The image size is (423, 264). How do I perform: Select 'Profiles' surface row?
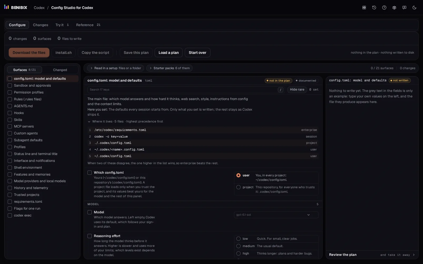coord(42,147)
